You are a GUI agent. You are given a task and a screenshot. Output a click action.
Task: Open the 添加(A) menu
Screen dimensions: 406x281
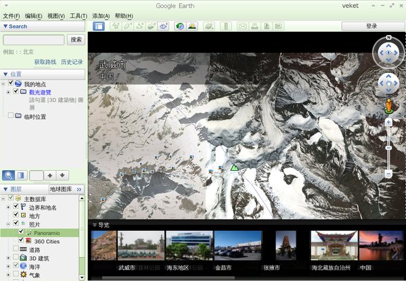[101, 16]
